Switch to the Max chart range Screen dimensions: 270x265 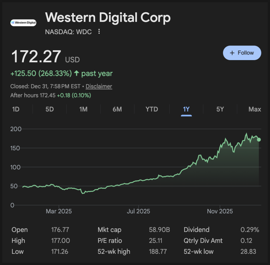[255, 109]
